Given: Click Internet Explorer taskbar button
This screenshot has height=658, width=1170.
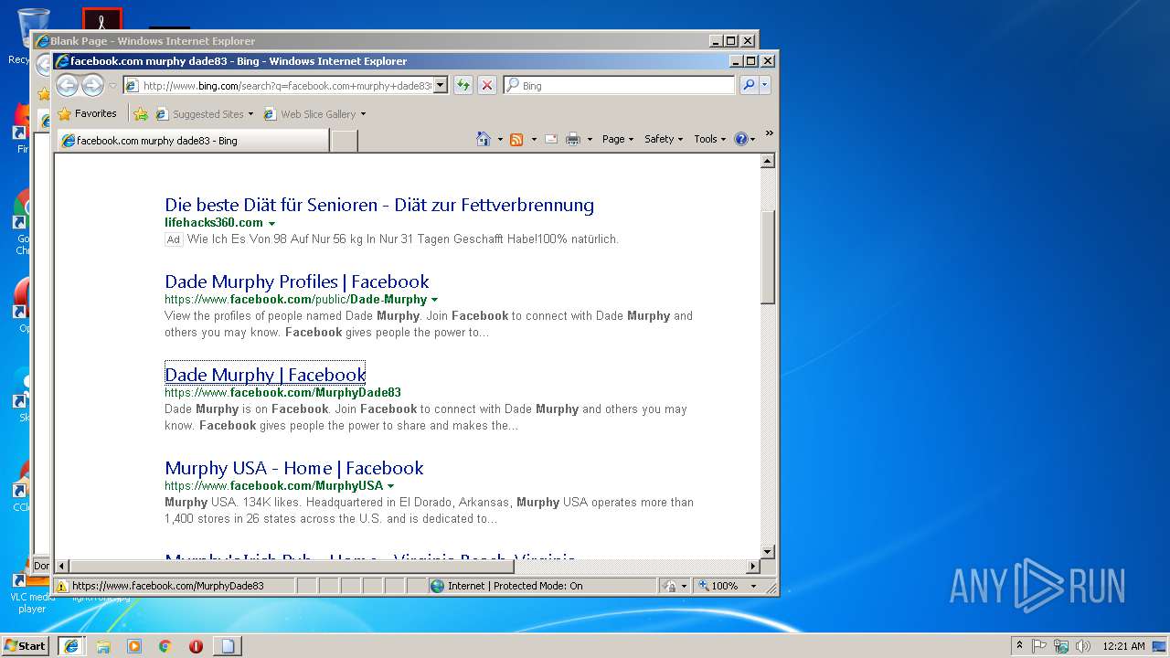Looking at the screenshot, I should 71,646.
